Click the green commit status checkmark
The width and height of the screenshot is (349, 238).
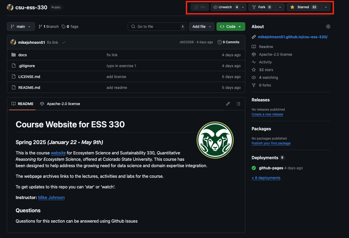[64, 42]
